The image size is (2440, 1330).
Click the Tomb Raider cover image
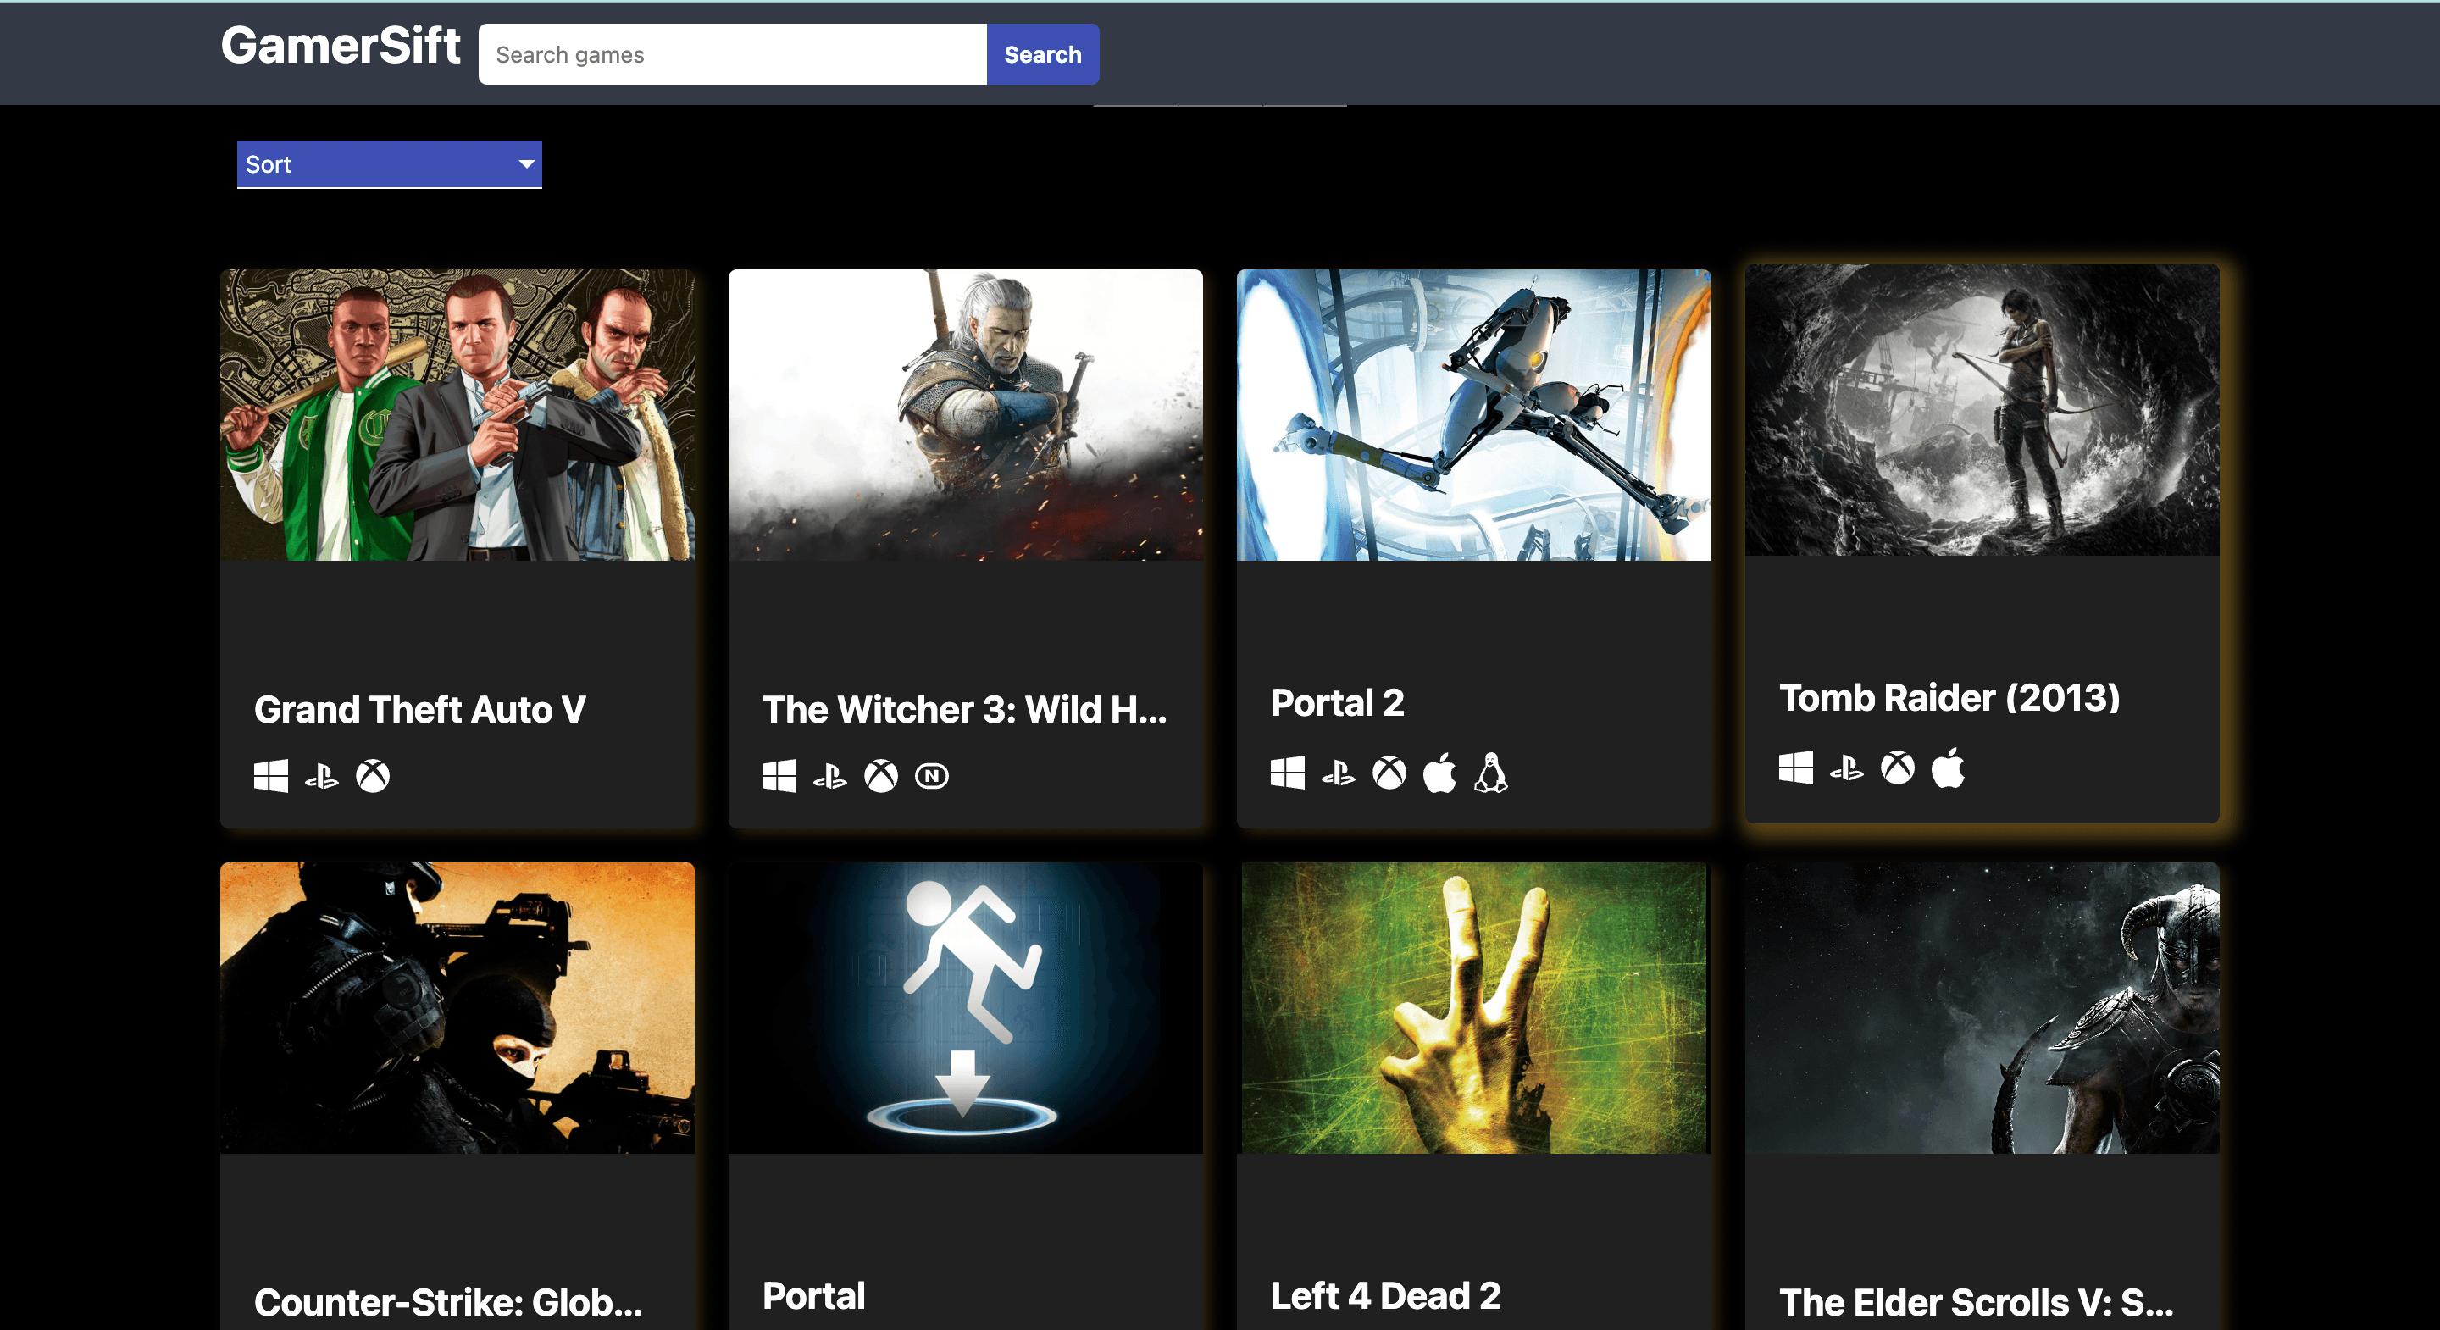click(x=1982, y=410)
